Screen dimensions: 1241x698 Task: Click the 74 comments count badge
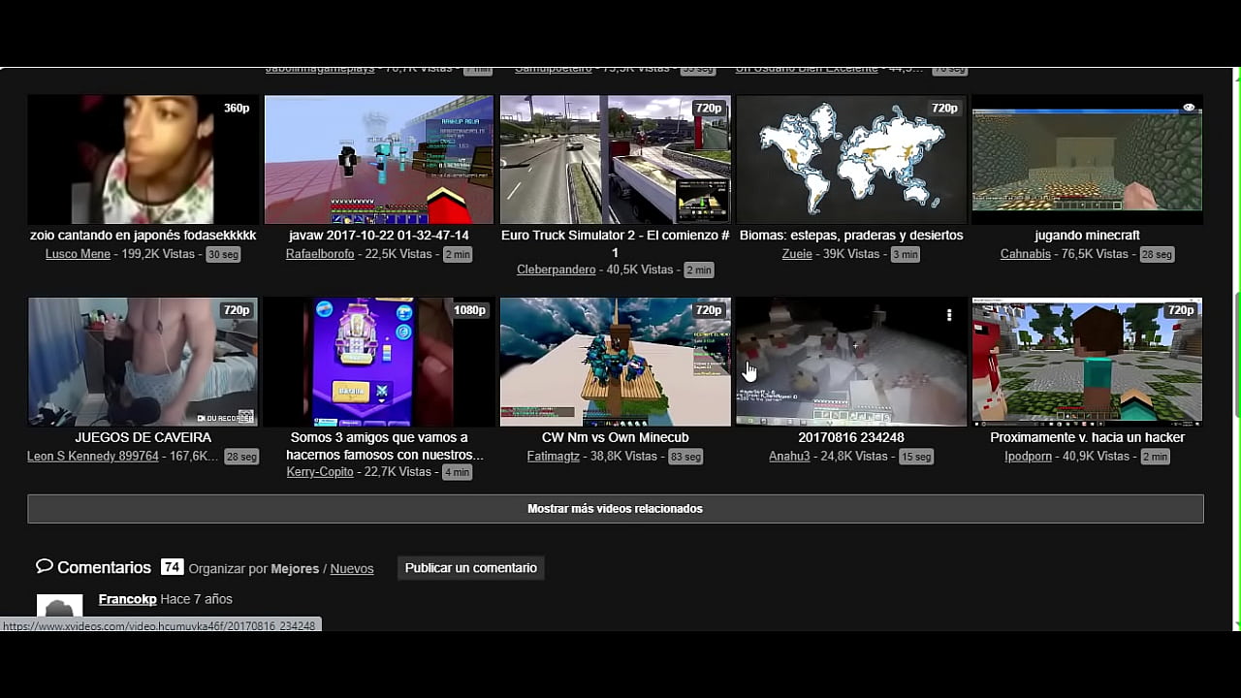coord(172,567)
